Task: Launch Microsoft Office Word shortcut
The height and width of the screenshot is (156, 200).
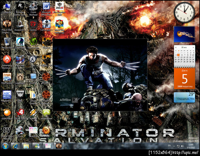Action: pyautogui.click(x=46, y=9)
